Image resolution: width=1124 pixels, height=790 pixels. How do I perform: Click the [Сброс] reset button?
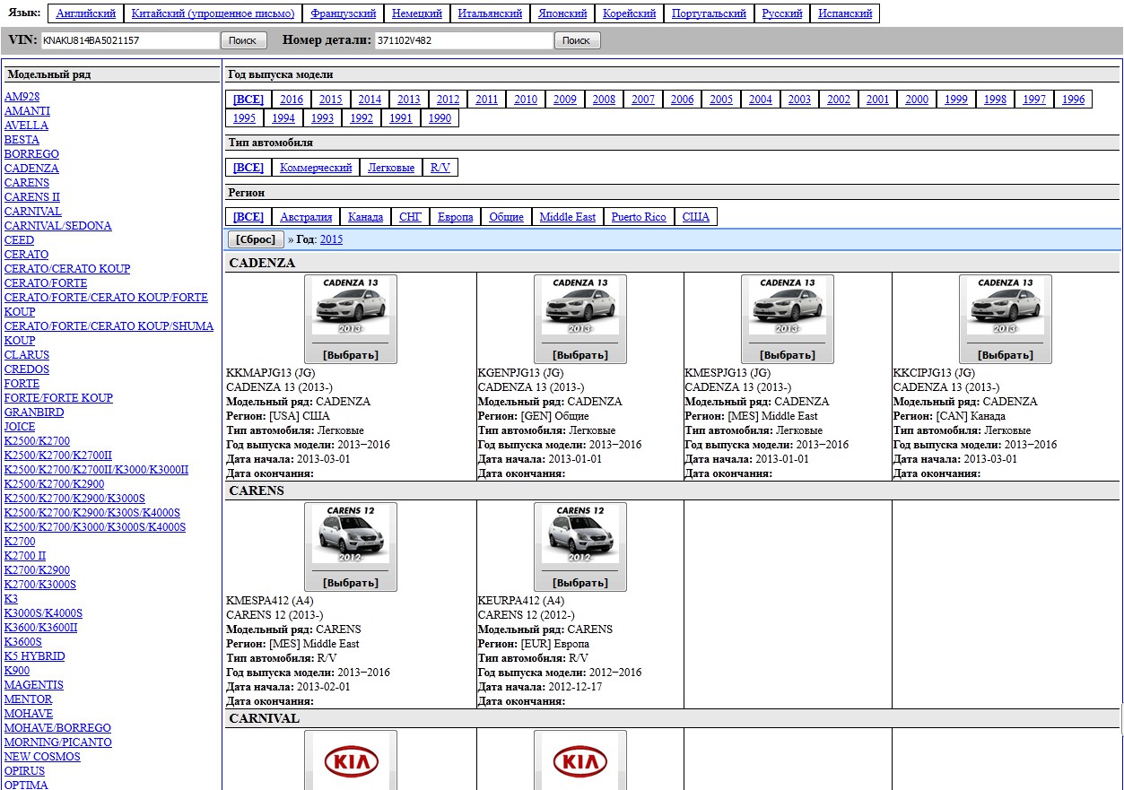tap(256, 239)
